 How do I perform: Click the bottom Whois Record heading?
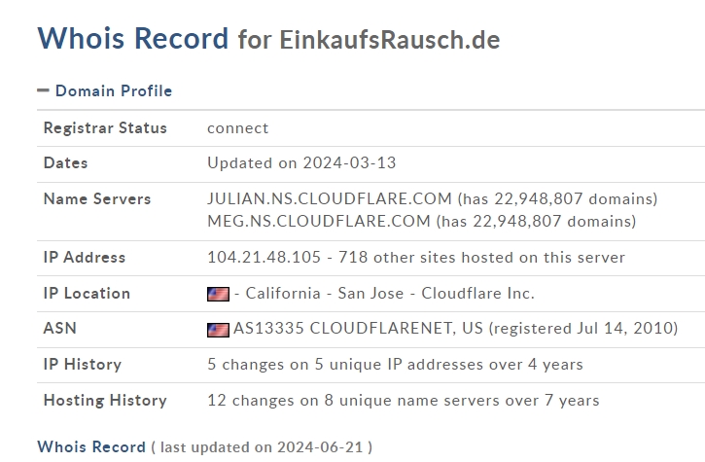[90, 447]
